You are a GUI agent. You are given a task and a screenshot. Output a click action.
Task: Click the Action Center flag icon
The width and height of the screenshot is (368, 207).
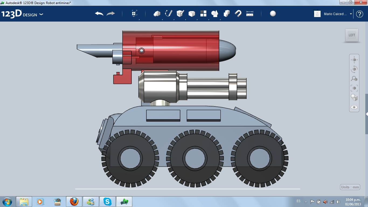(x=313, y=202)
